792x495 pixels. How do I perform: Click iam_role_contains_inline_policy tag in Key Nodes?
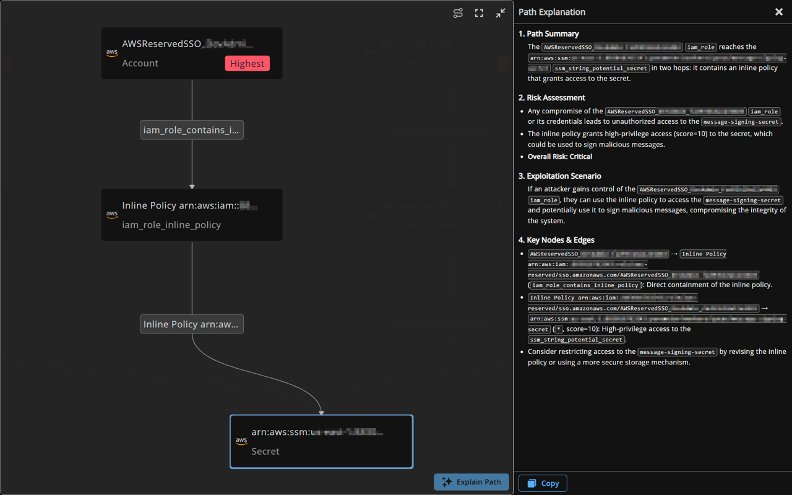[585, 285]
